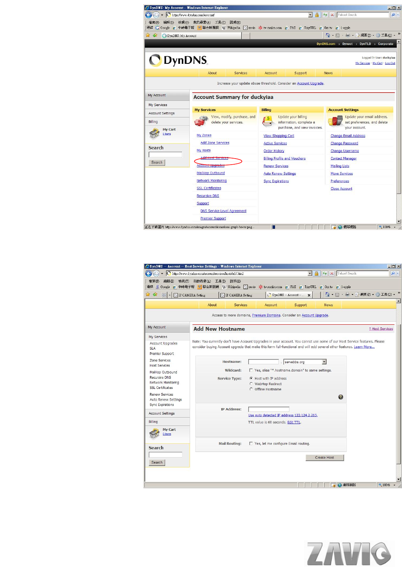Click Forward arrow in My Account window
402x572 pixels.
(156, 15)
